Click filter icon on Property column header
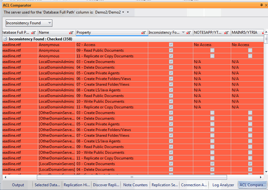Viewport: 268px width, 190px height. pos(143,32)
